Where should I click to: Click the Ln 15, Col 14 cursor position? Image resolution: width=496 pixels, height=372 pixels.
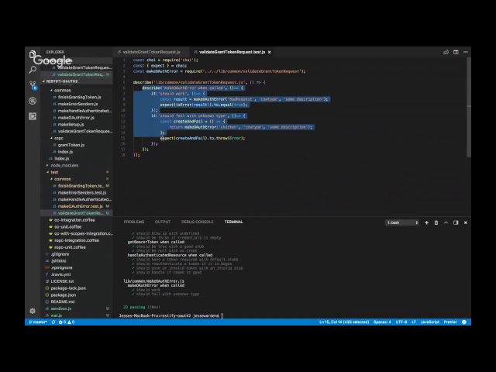coord(344,322)
